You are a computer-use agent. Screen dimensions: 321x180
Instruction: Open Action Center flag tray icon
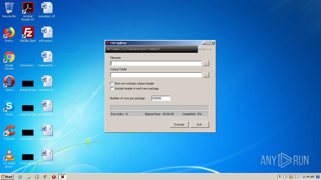pyautogui.click(x=297, y=177)
